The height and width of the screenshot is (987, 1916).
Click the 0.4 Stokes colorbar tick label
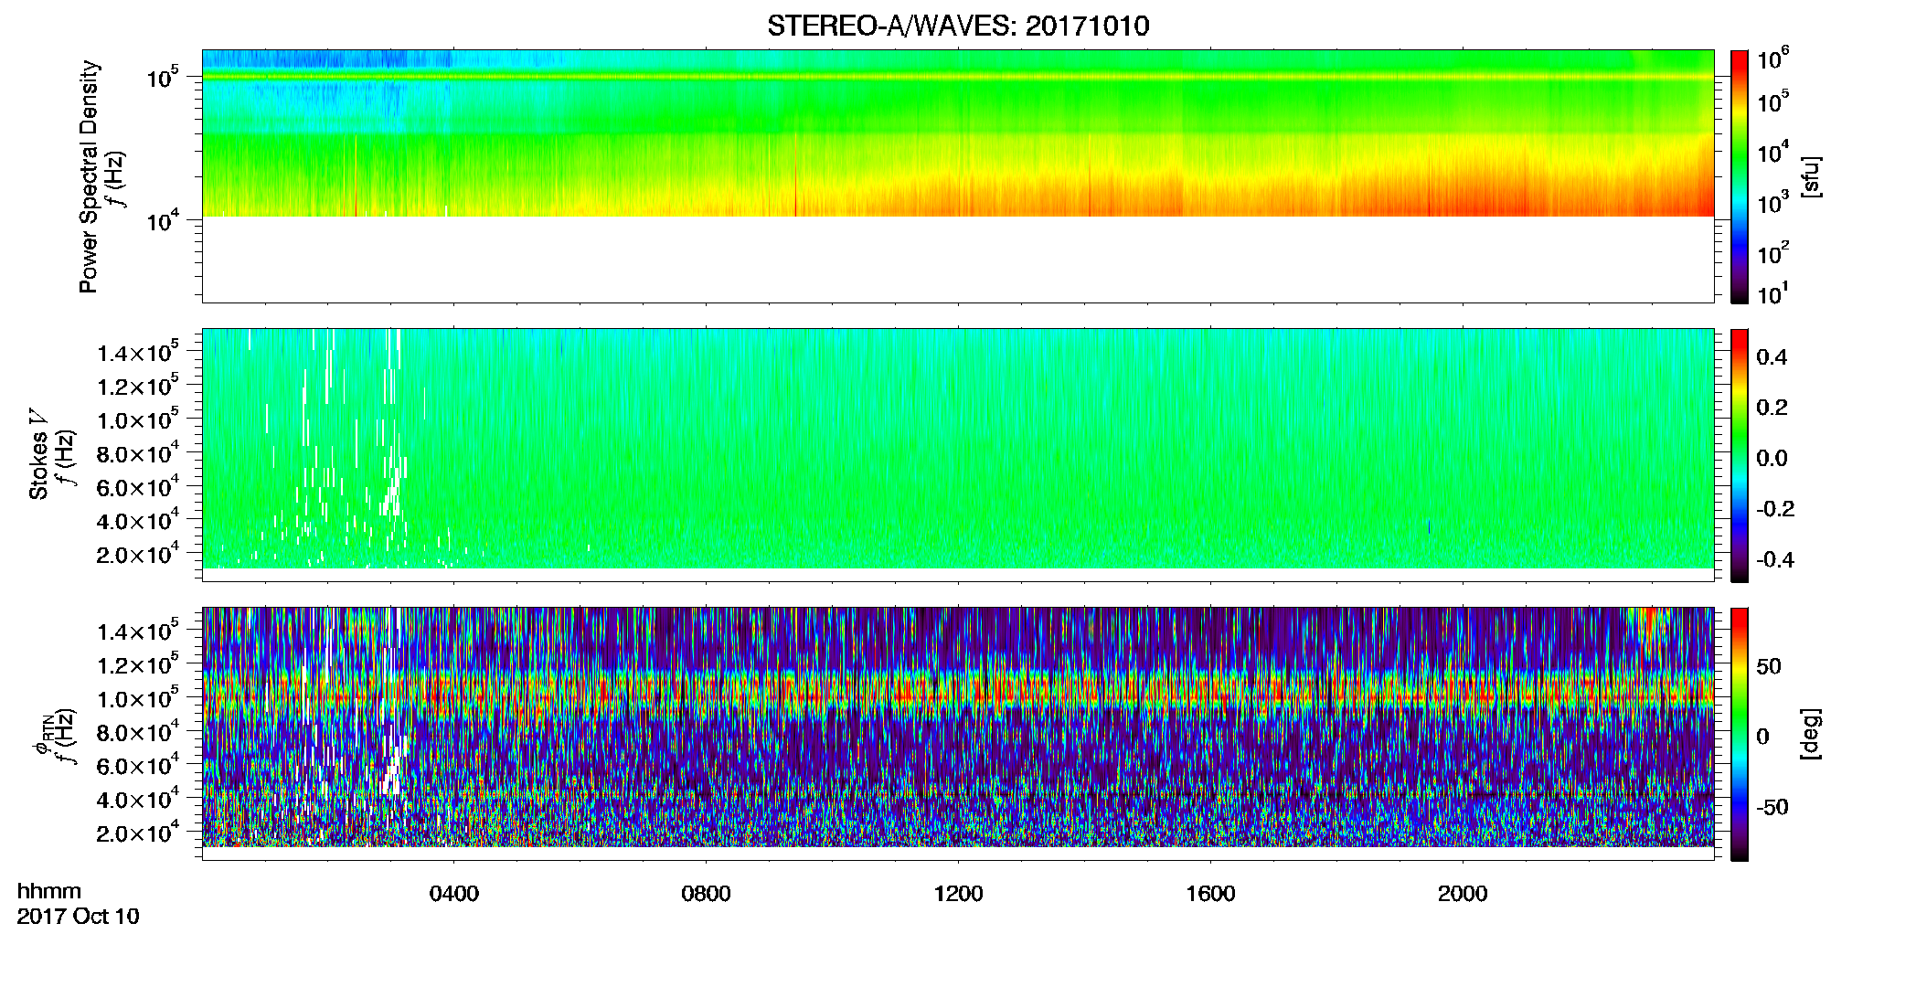[1772, 357]
